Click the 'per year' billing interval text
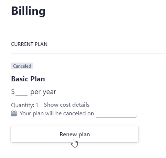This screenshot has width=166, height=158. tap(43, 92)
